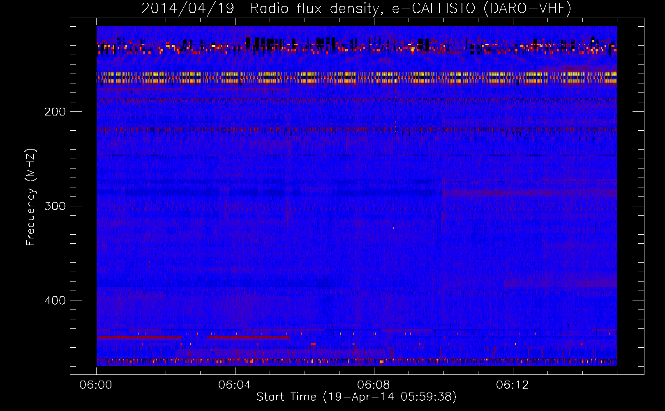The height and width of the screenshot is (411, 665).
Task: Click the '06:04' time tick label
Action: 235,385
